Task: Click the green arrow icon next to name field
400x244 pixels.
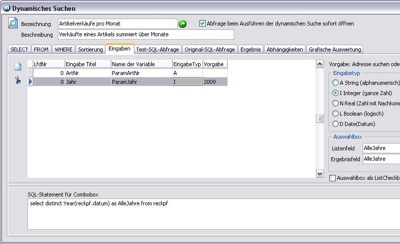Action: [x=183, y=24]
